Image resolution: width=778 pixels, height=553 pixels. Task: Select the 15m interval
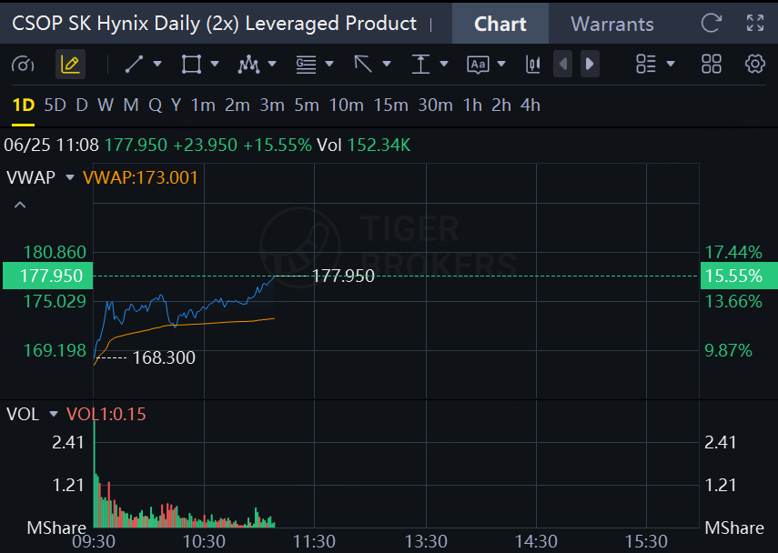pyautogui.click(x=391, y=106)
